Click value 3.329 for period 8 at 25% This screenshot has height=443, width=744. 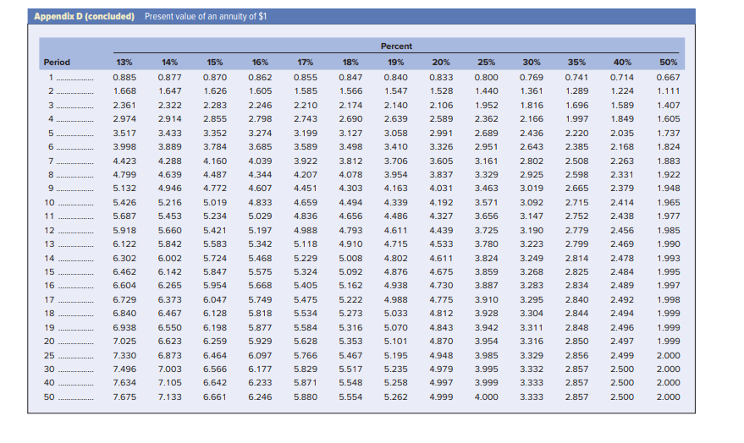[487, 174]
